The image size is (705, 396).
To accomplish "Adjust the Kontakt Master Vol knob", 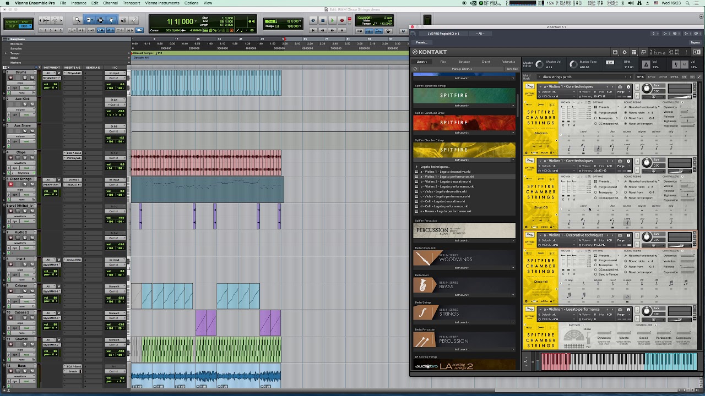I will (x=539, y=64).
